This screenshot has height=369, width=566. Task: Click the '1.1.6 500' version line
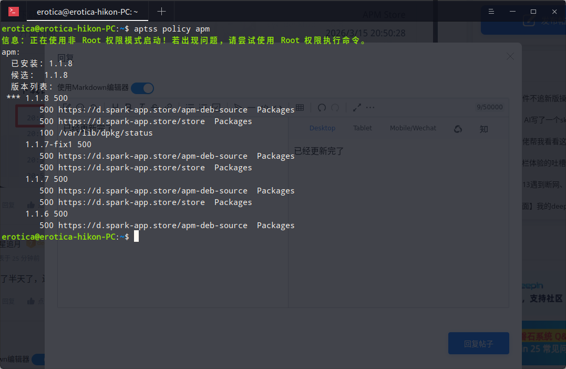pos(47,214)
